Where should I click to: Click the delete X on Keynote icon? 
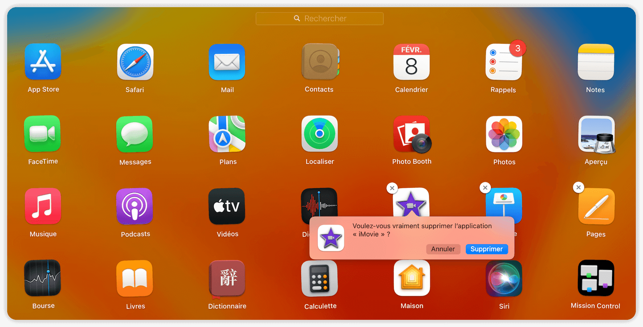pos(485,187)
